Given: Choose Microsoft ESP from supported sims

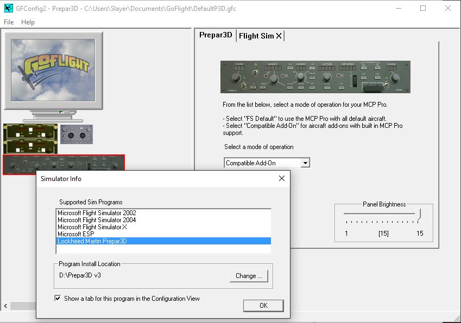Looking at the screenshot, I should (76, 234).
